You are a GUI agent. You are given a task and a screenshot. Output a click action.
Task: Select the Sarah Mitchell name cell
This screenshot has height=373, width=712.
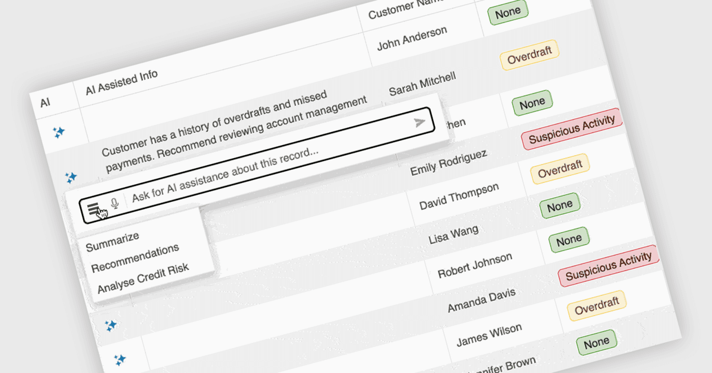[422, 83]
